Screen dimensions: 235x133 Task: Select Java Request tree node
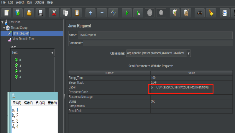tap(21, 33)
